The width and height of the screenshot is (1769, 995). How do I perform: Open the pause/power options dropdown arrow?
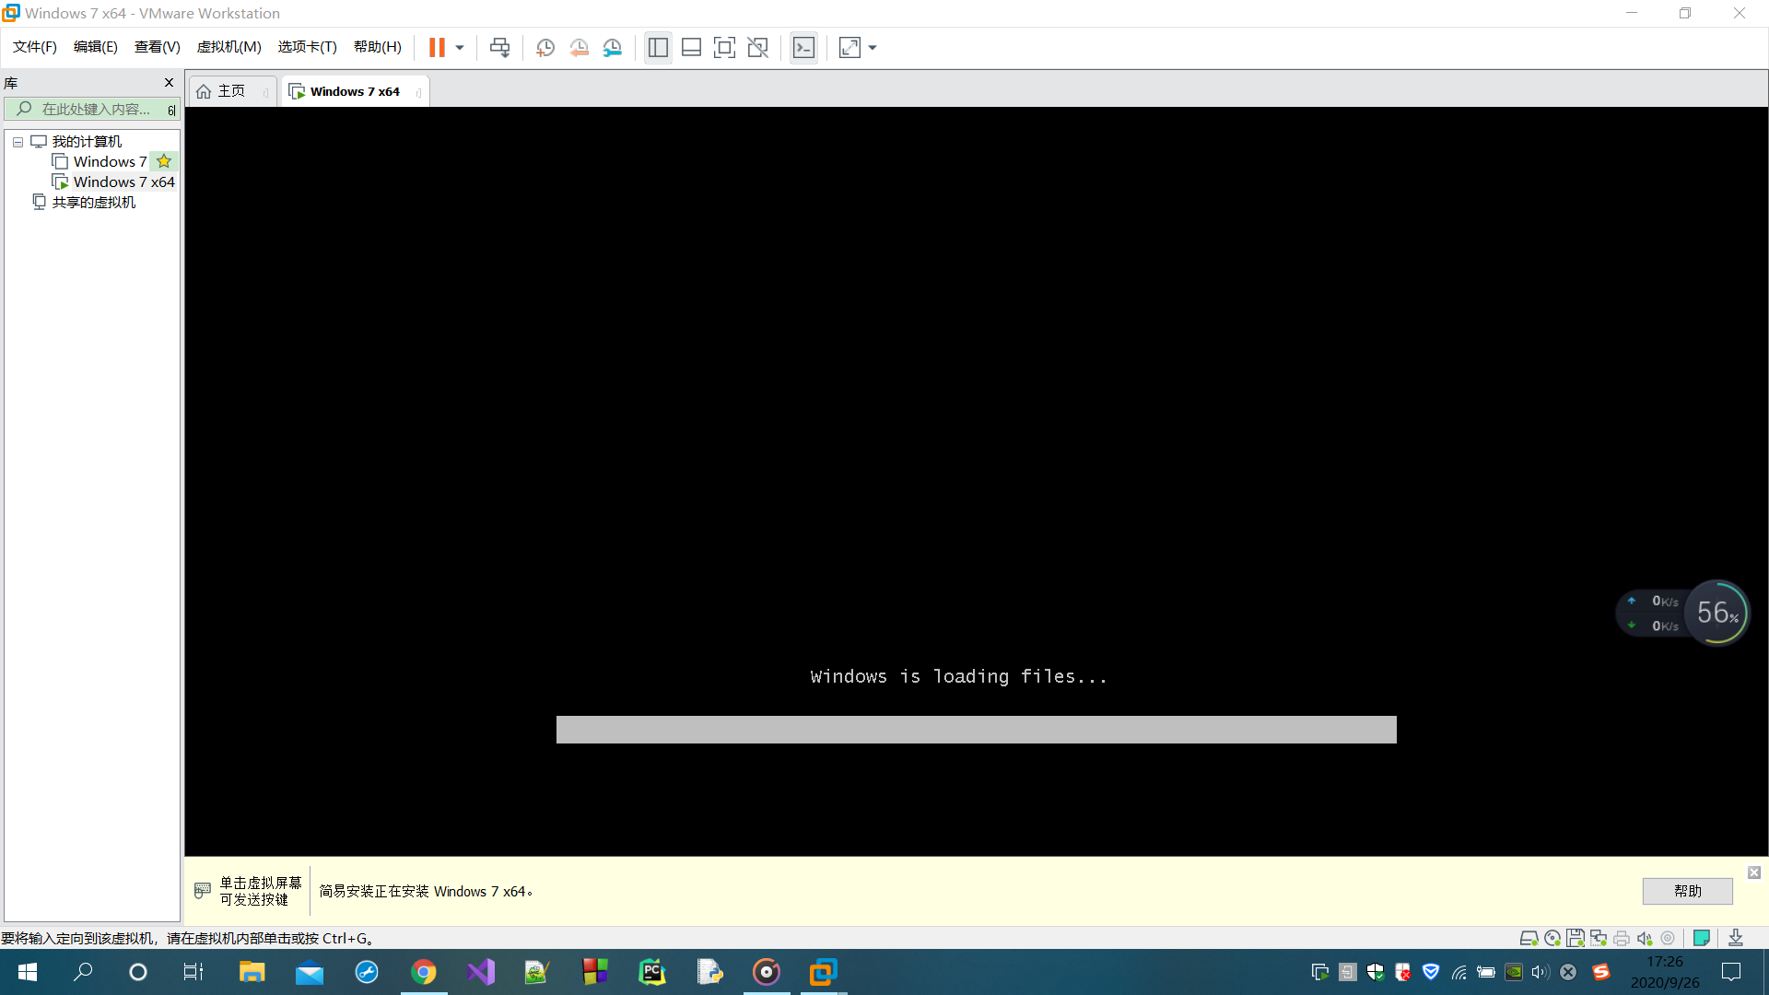460,48
